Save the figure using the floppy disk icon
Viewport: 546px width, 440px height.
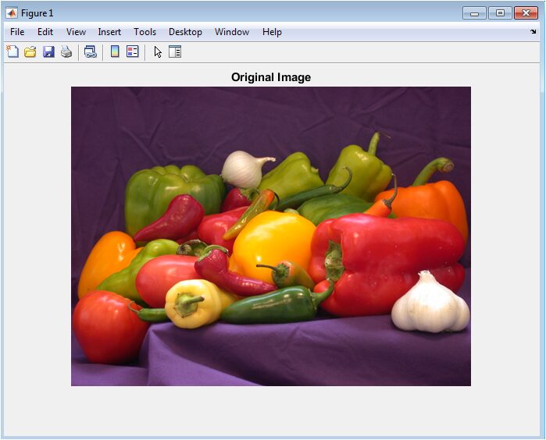48,52
